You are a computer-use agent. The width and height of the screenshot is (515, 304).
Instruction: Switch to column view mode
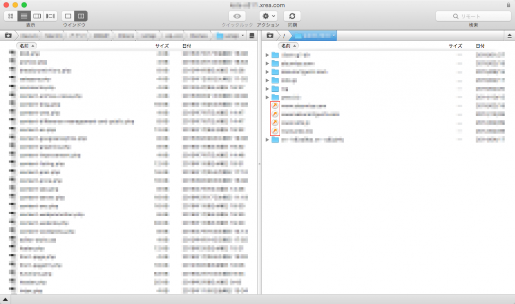[37, 16]
